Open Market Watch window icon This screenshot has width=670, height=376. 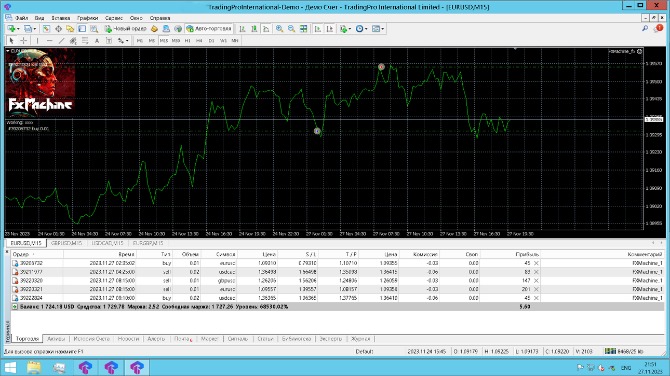click(46, 29)
